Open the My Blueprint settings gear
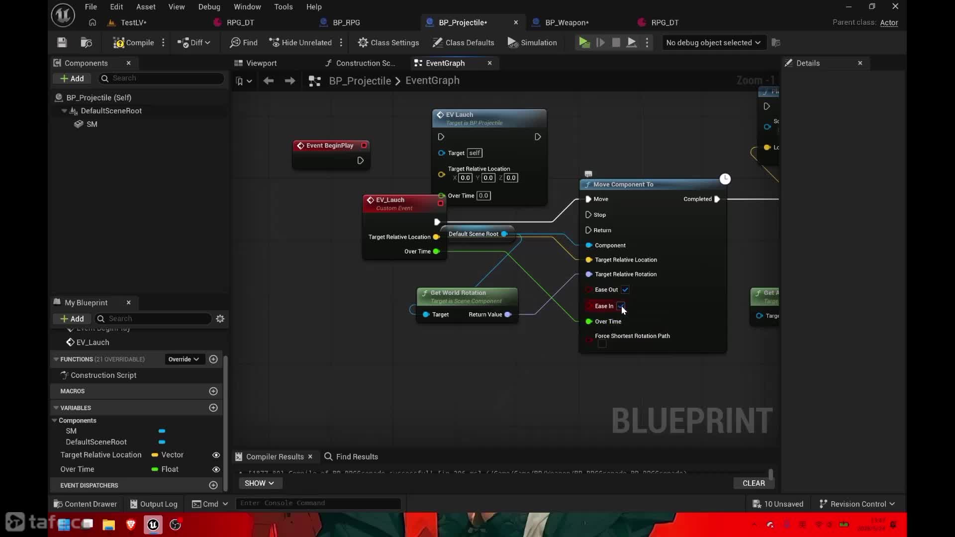 220,319
